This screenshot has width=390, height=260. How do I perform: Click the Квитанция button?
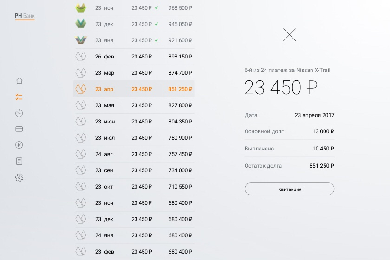pyautogui.click(x=289, y=189)
